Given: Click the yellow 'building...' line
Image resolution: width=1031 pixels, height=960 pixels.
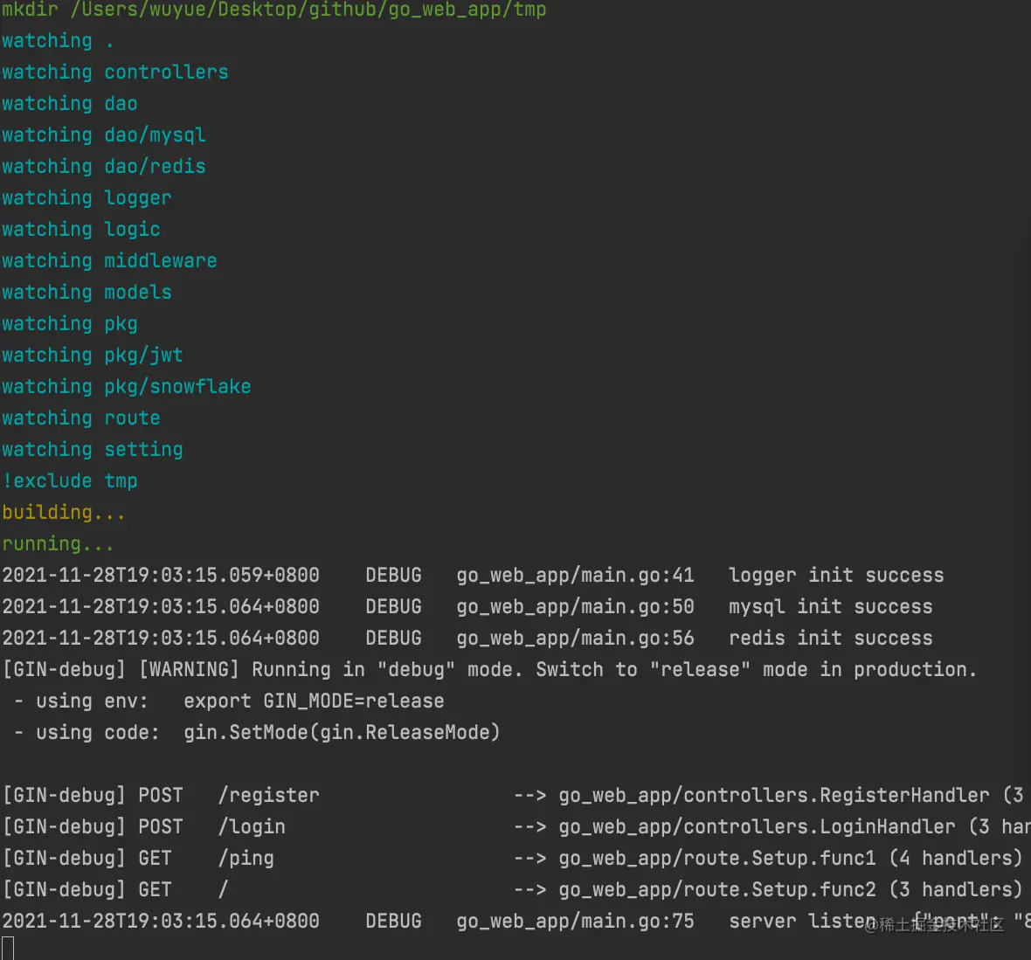Looking at the screenshot, I should coord(64,513).
